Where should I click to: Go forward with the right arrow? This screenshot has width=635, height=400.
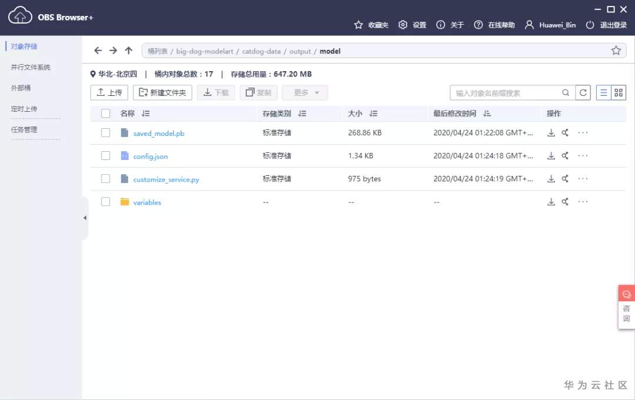[113, 51]
